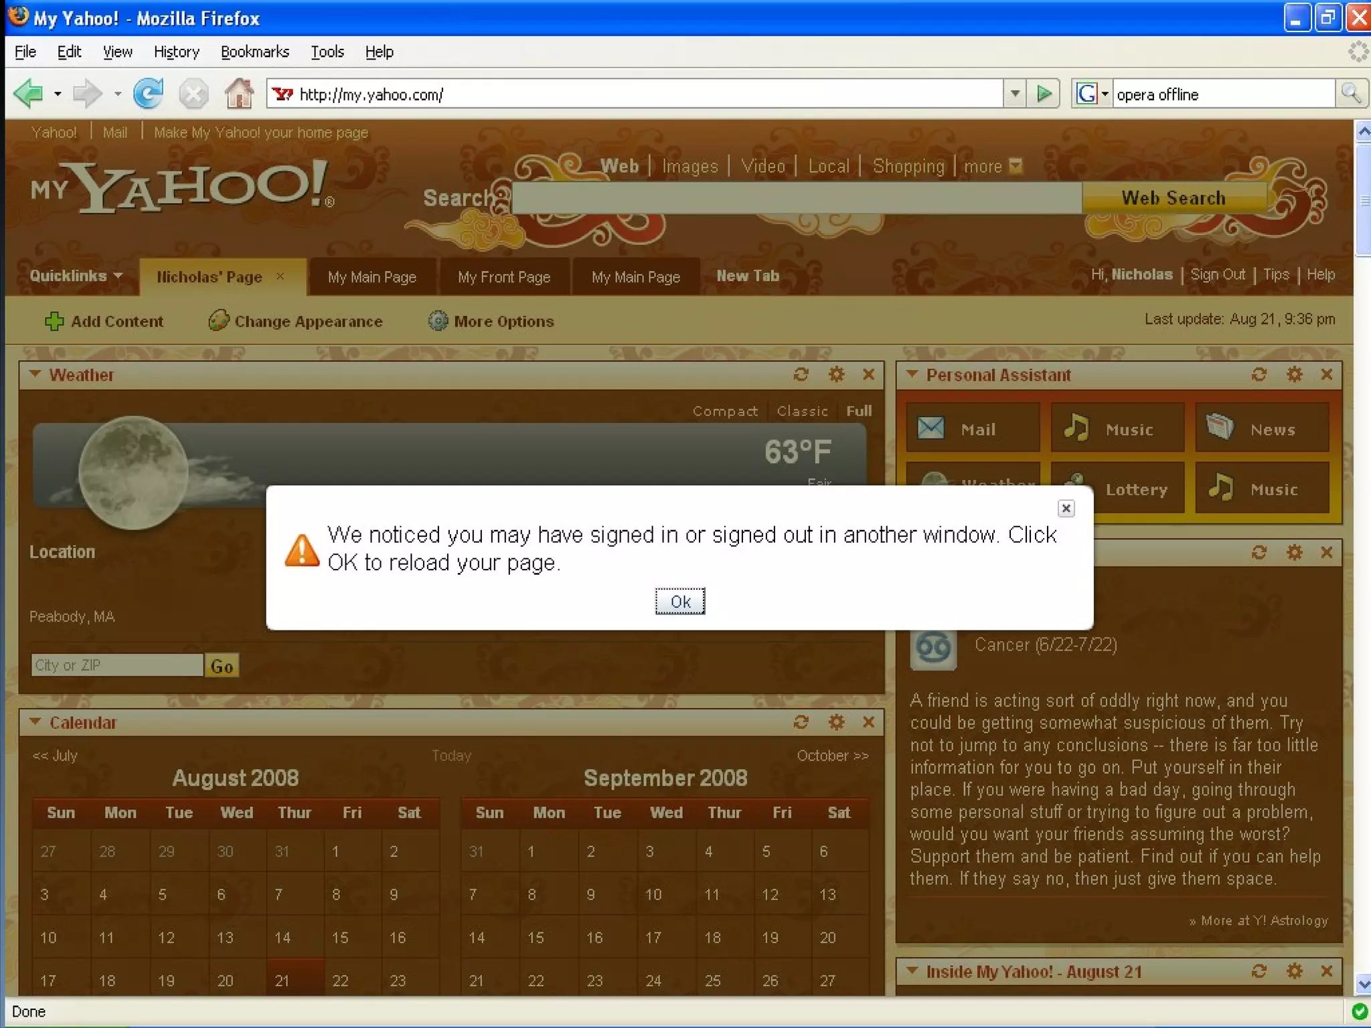Refresh the Calendar module
The height and width of the screenshot is (1028, 1371).
[801, 722]
